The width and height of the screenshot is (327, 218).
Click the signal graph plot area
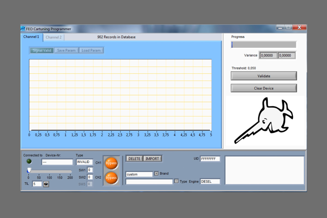pyautogui.click(x=120, y=95)
